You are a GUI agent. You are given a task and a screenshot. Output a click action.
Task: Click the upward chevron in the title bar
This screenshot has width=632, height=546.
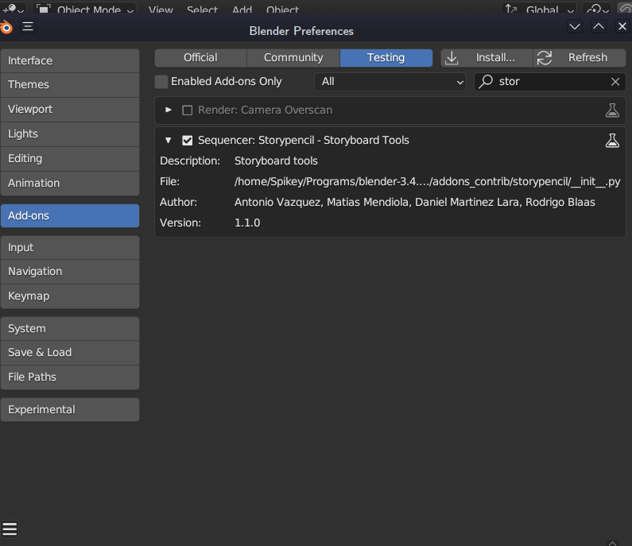pos(599,27)
